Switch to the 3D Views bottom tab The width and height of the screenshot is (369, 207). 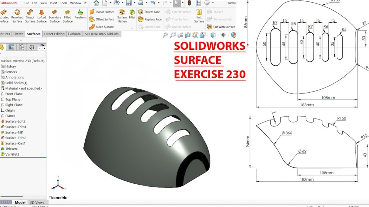pyautogui.click(x=37, y=202)
